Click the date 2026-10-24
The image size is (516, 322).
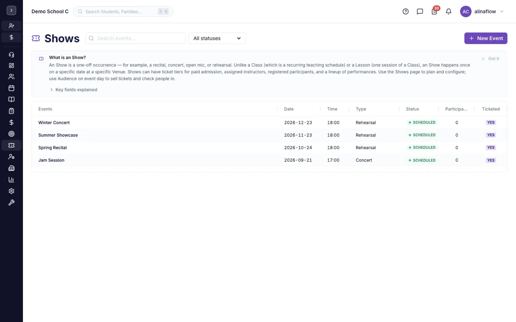point(298,148)
